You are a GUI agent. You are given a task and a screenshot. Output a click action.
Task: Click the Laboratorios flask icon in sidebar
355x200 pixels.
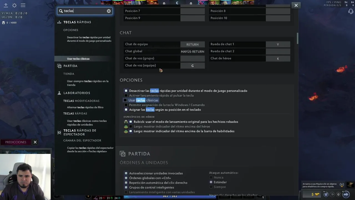coord(59,93)
